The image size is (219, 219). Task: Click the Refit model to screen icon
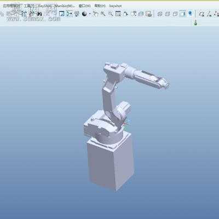(x=118, y=14)
